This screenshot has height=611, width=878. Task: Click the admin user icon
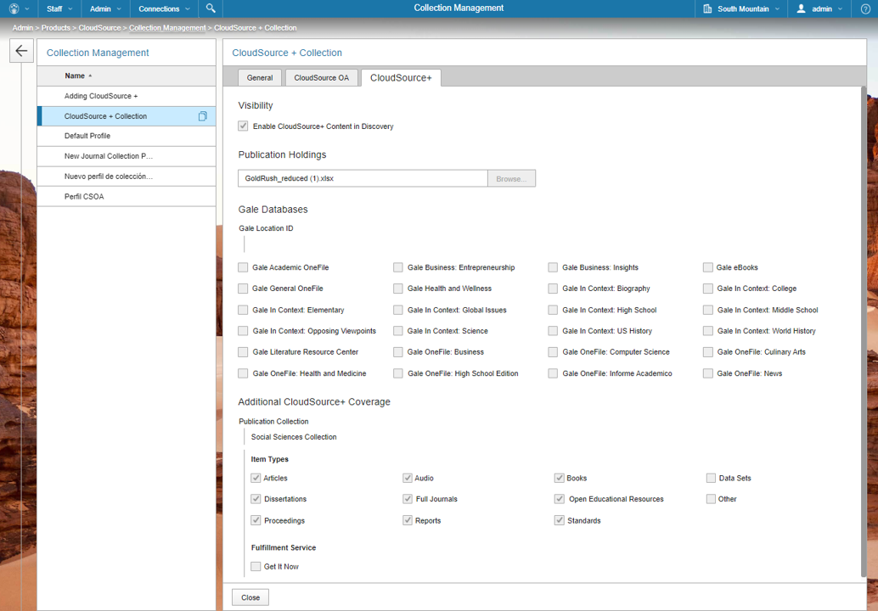click(x=801, y=9)
